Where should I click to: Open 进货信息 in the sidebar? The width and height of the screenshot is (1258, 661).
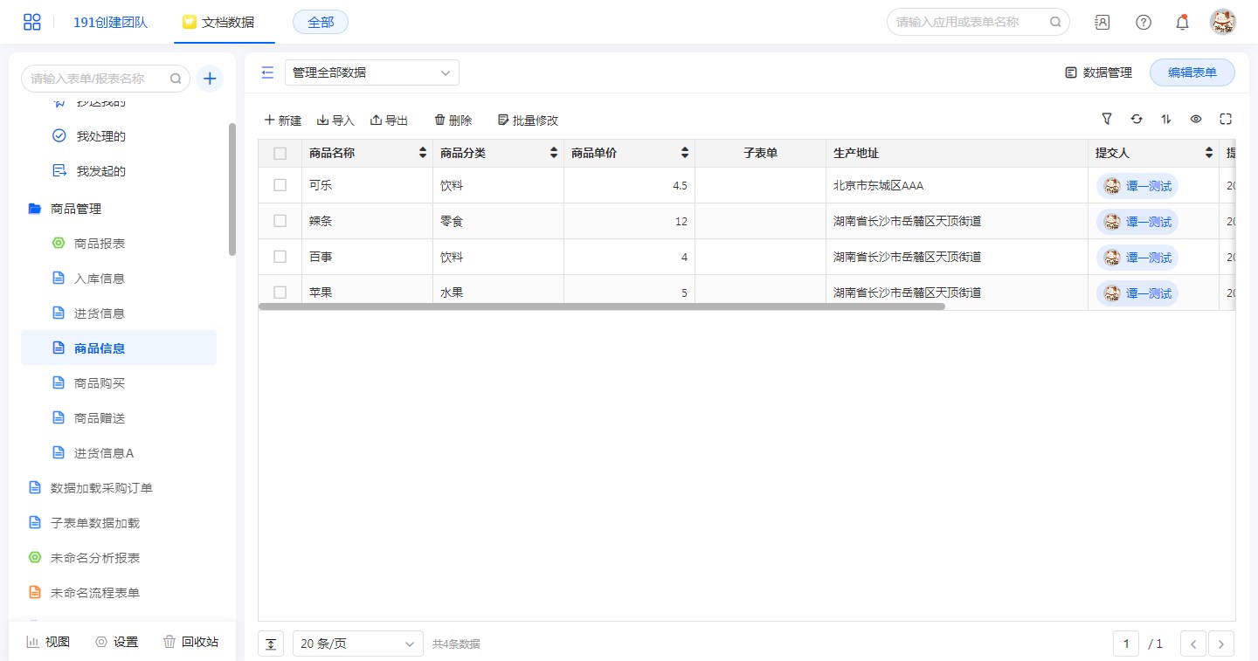(99, 313)
